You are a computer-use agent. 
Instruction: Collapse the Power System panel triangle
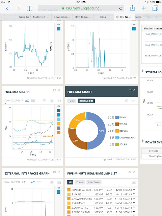142,141
